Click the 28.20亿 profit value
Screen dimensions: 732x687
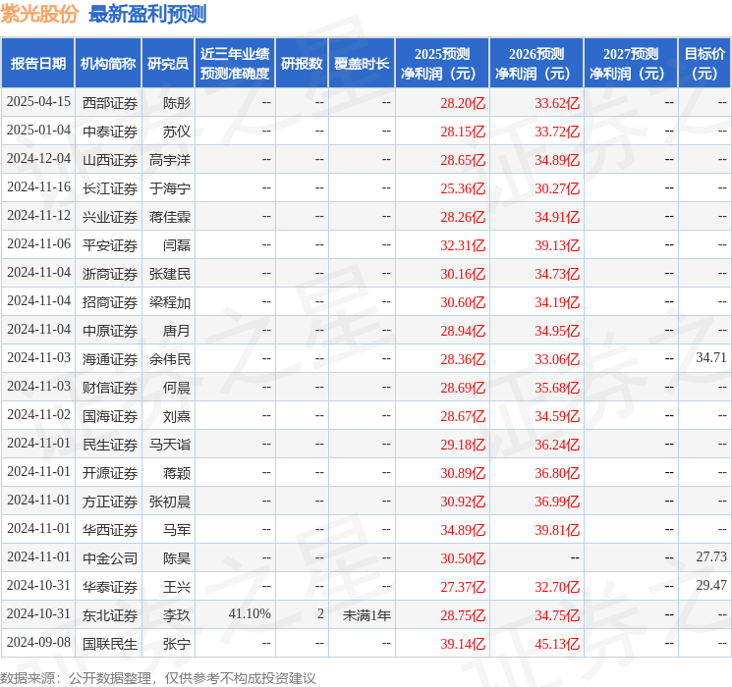tap(463, 103)
